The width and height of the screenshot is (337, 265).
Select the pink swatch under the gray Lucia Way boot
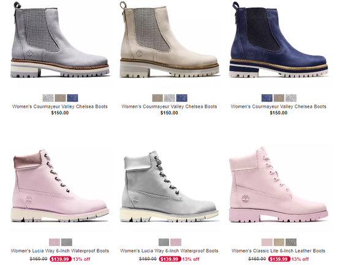click(x=176, y=242)
